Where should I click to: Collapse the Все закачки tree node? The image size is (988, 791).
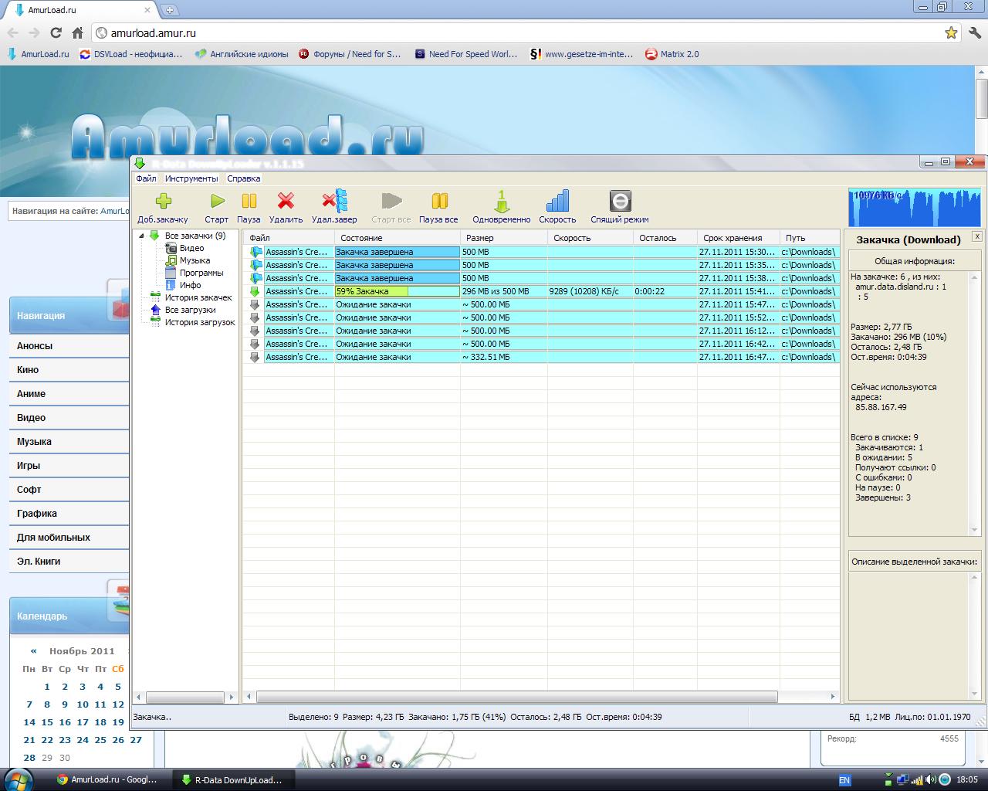click(141, 236)
